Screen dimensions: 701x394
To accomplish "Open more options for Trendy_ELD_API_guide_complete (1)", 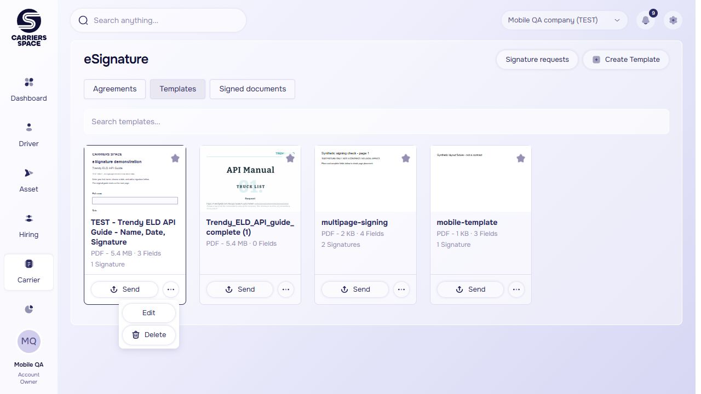I will coord(286,289).
